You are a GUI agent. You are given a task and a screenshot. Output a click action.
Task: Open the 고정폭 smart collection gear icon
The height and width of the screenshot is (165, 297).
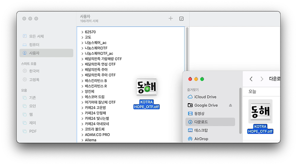25,79
